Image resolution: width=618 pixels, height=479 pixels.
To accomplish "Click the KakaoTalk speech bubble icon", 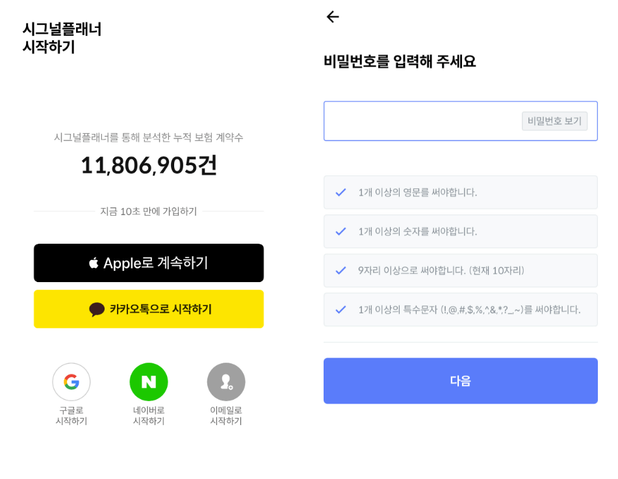I will tap(97, 309).
